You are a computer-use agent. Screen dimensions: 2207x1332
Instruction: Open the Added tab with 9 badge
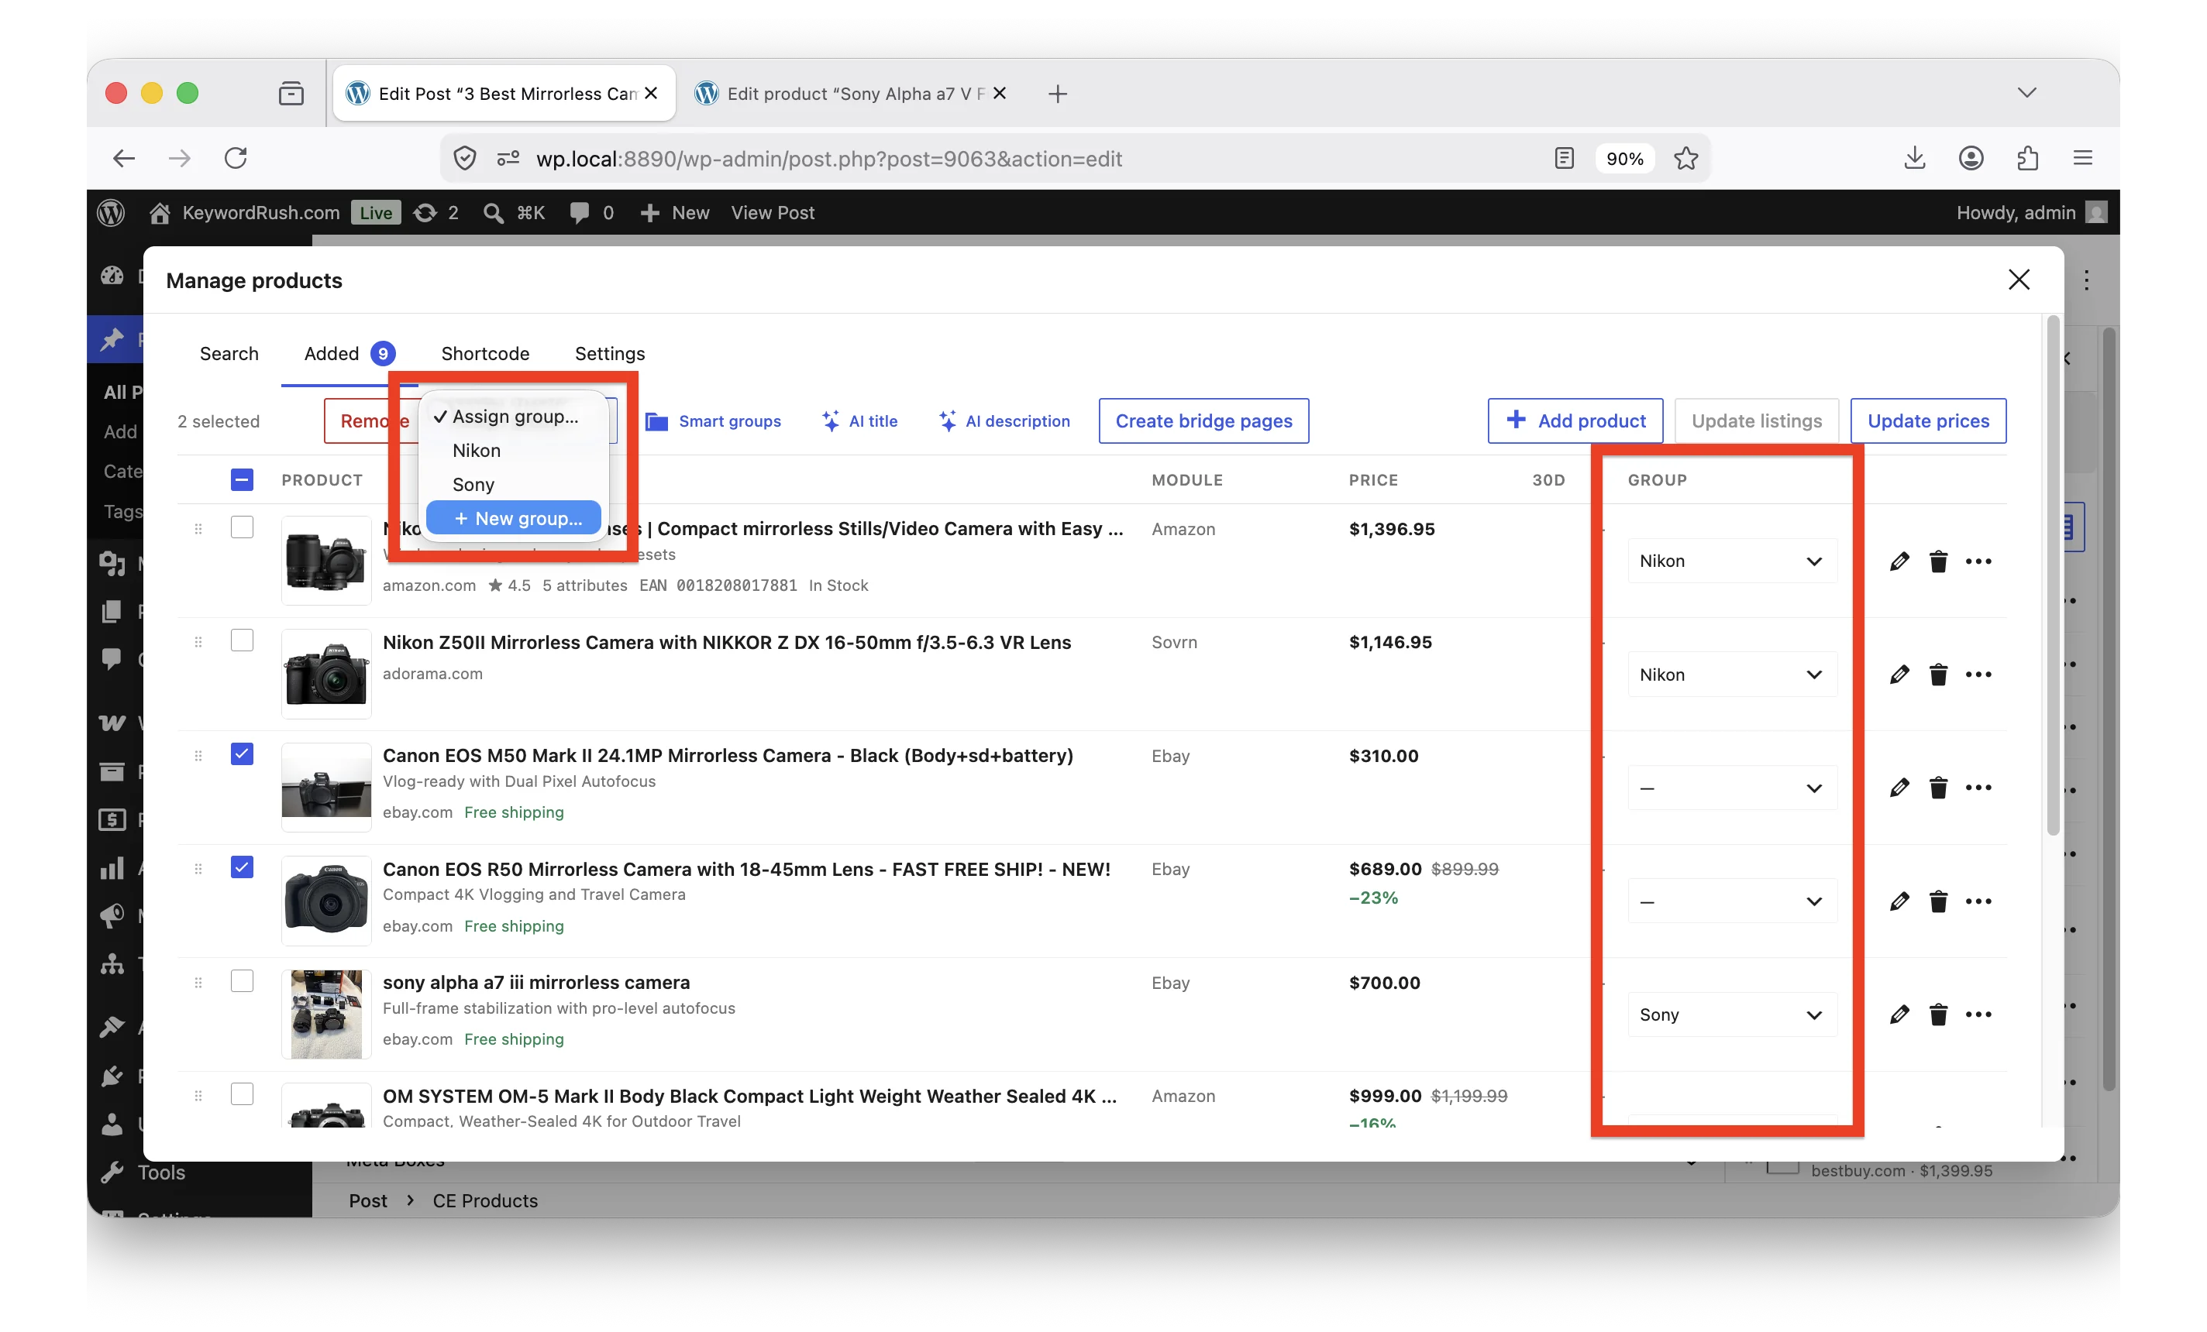click(x=349, y=354)
